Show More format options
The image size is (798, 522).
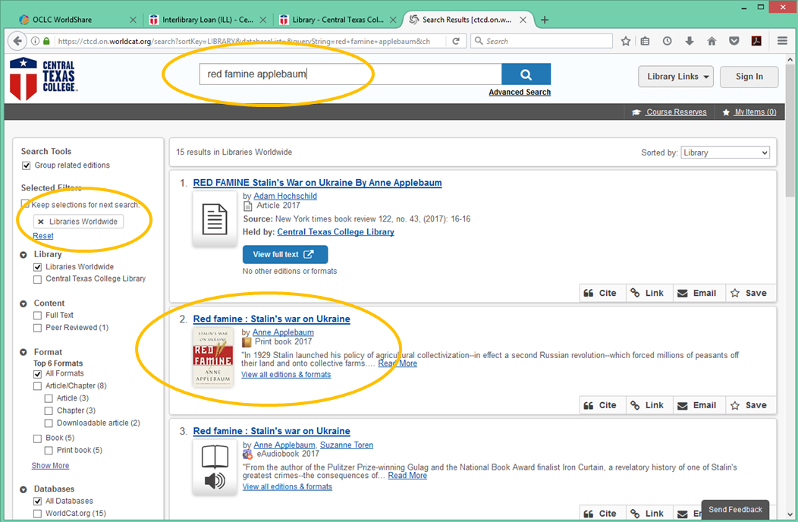pyautogui.click(x=50, y=465)
